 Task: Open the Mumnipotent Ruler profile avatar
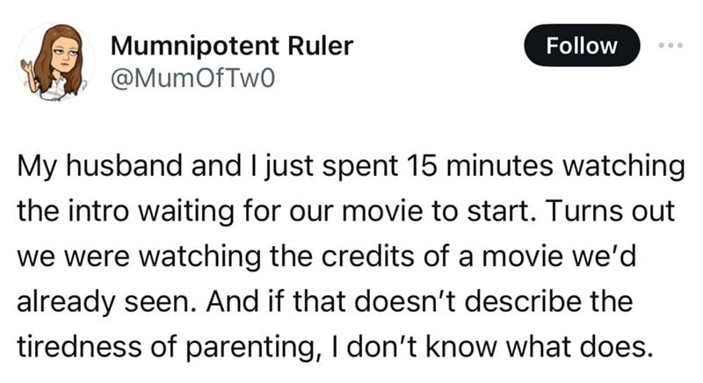click(55, 61)
